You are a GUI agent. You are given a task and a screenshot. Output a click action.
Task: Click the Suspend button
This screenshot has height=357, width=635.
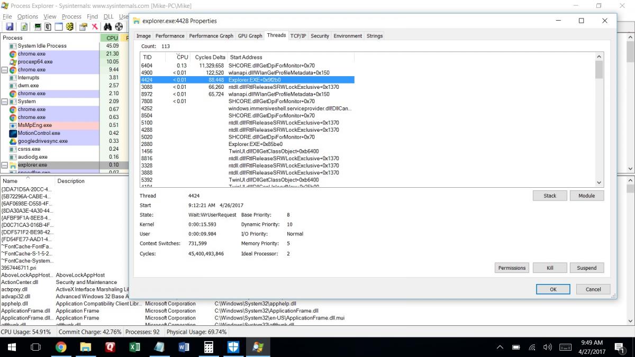tap(586, 268)
